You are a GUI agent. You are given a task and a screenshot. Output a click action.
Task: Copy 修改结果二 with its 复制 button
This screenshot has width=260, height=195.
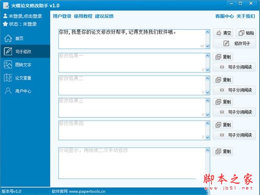tap(223, 80)
